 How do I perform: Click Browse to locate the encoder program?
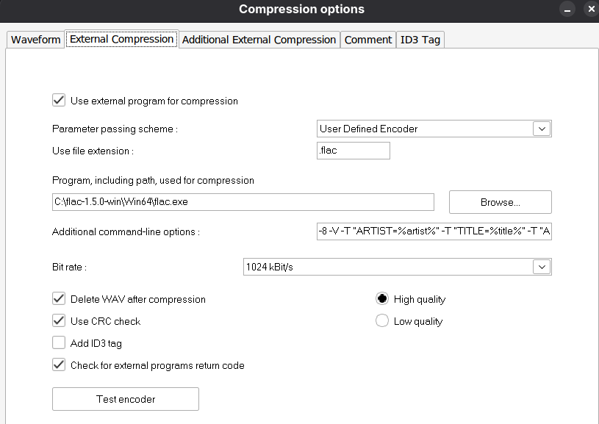pos(500,201)
